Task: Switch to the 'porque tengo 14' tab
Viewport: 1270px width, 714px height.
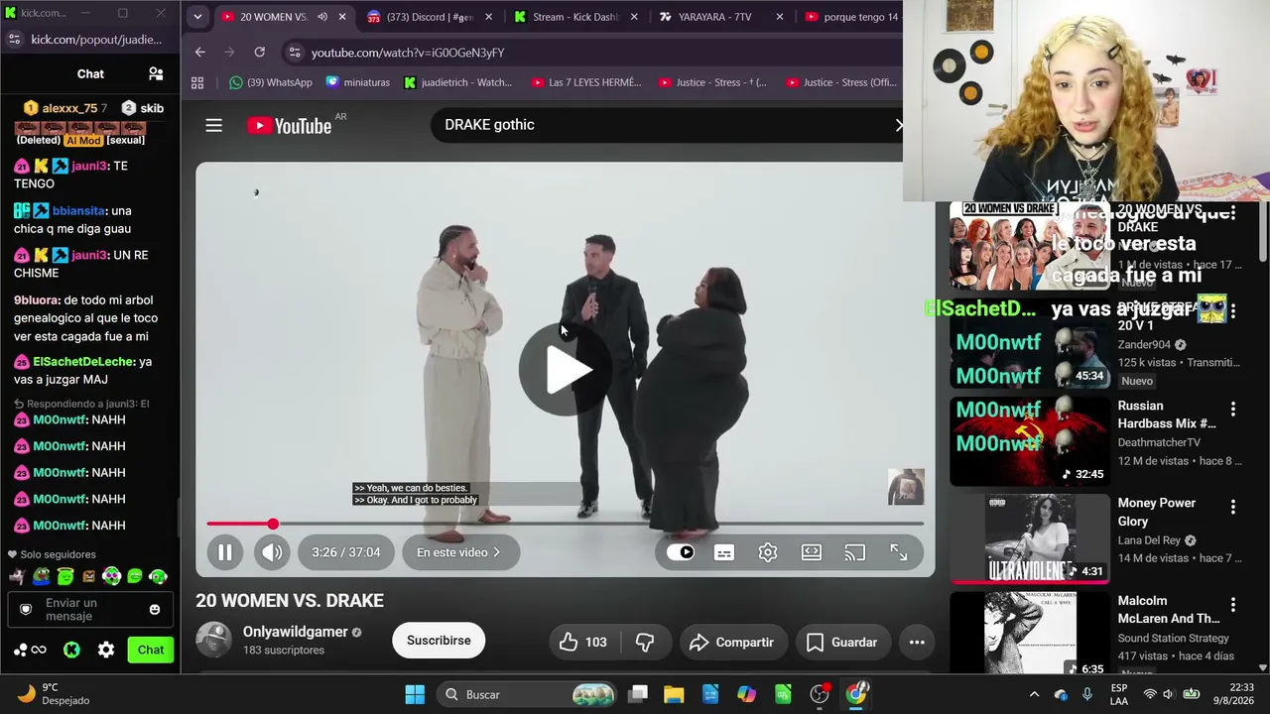Action: coord(851,17)
